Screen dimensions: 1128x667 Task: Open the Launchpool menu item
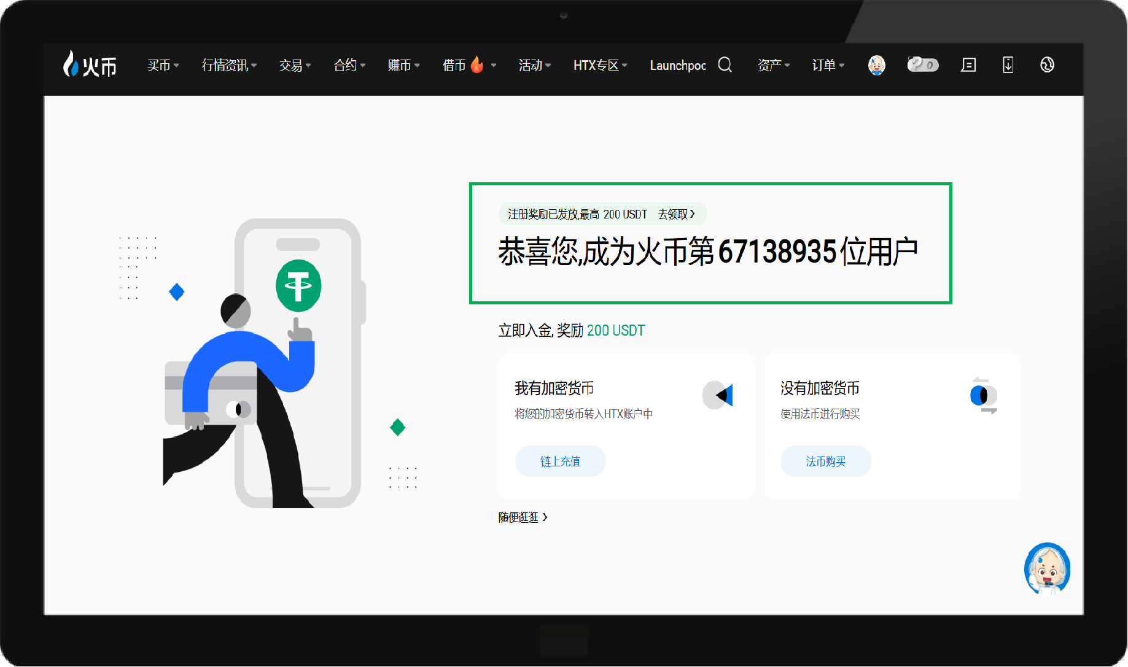coord(677,65)
